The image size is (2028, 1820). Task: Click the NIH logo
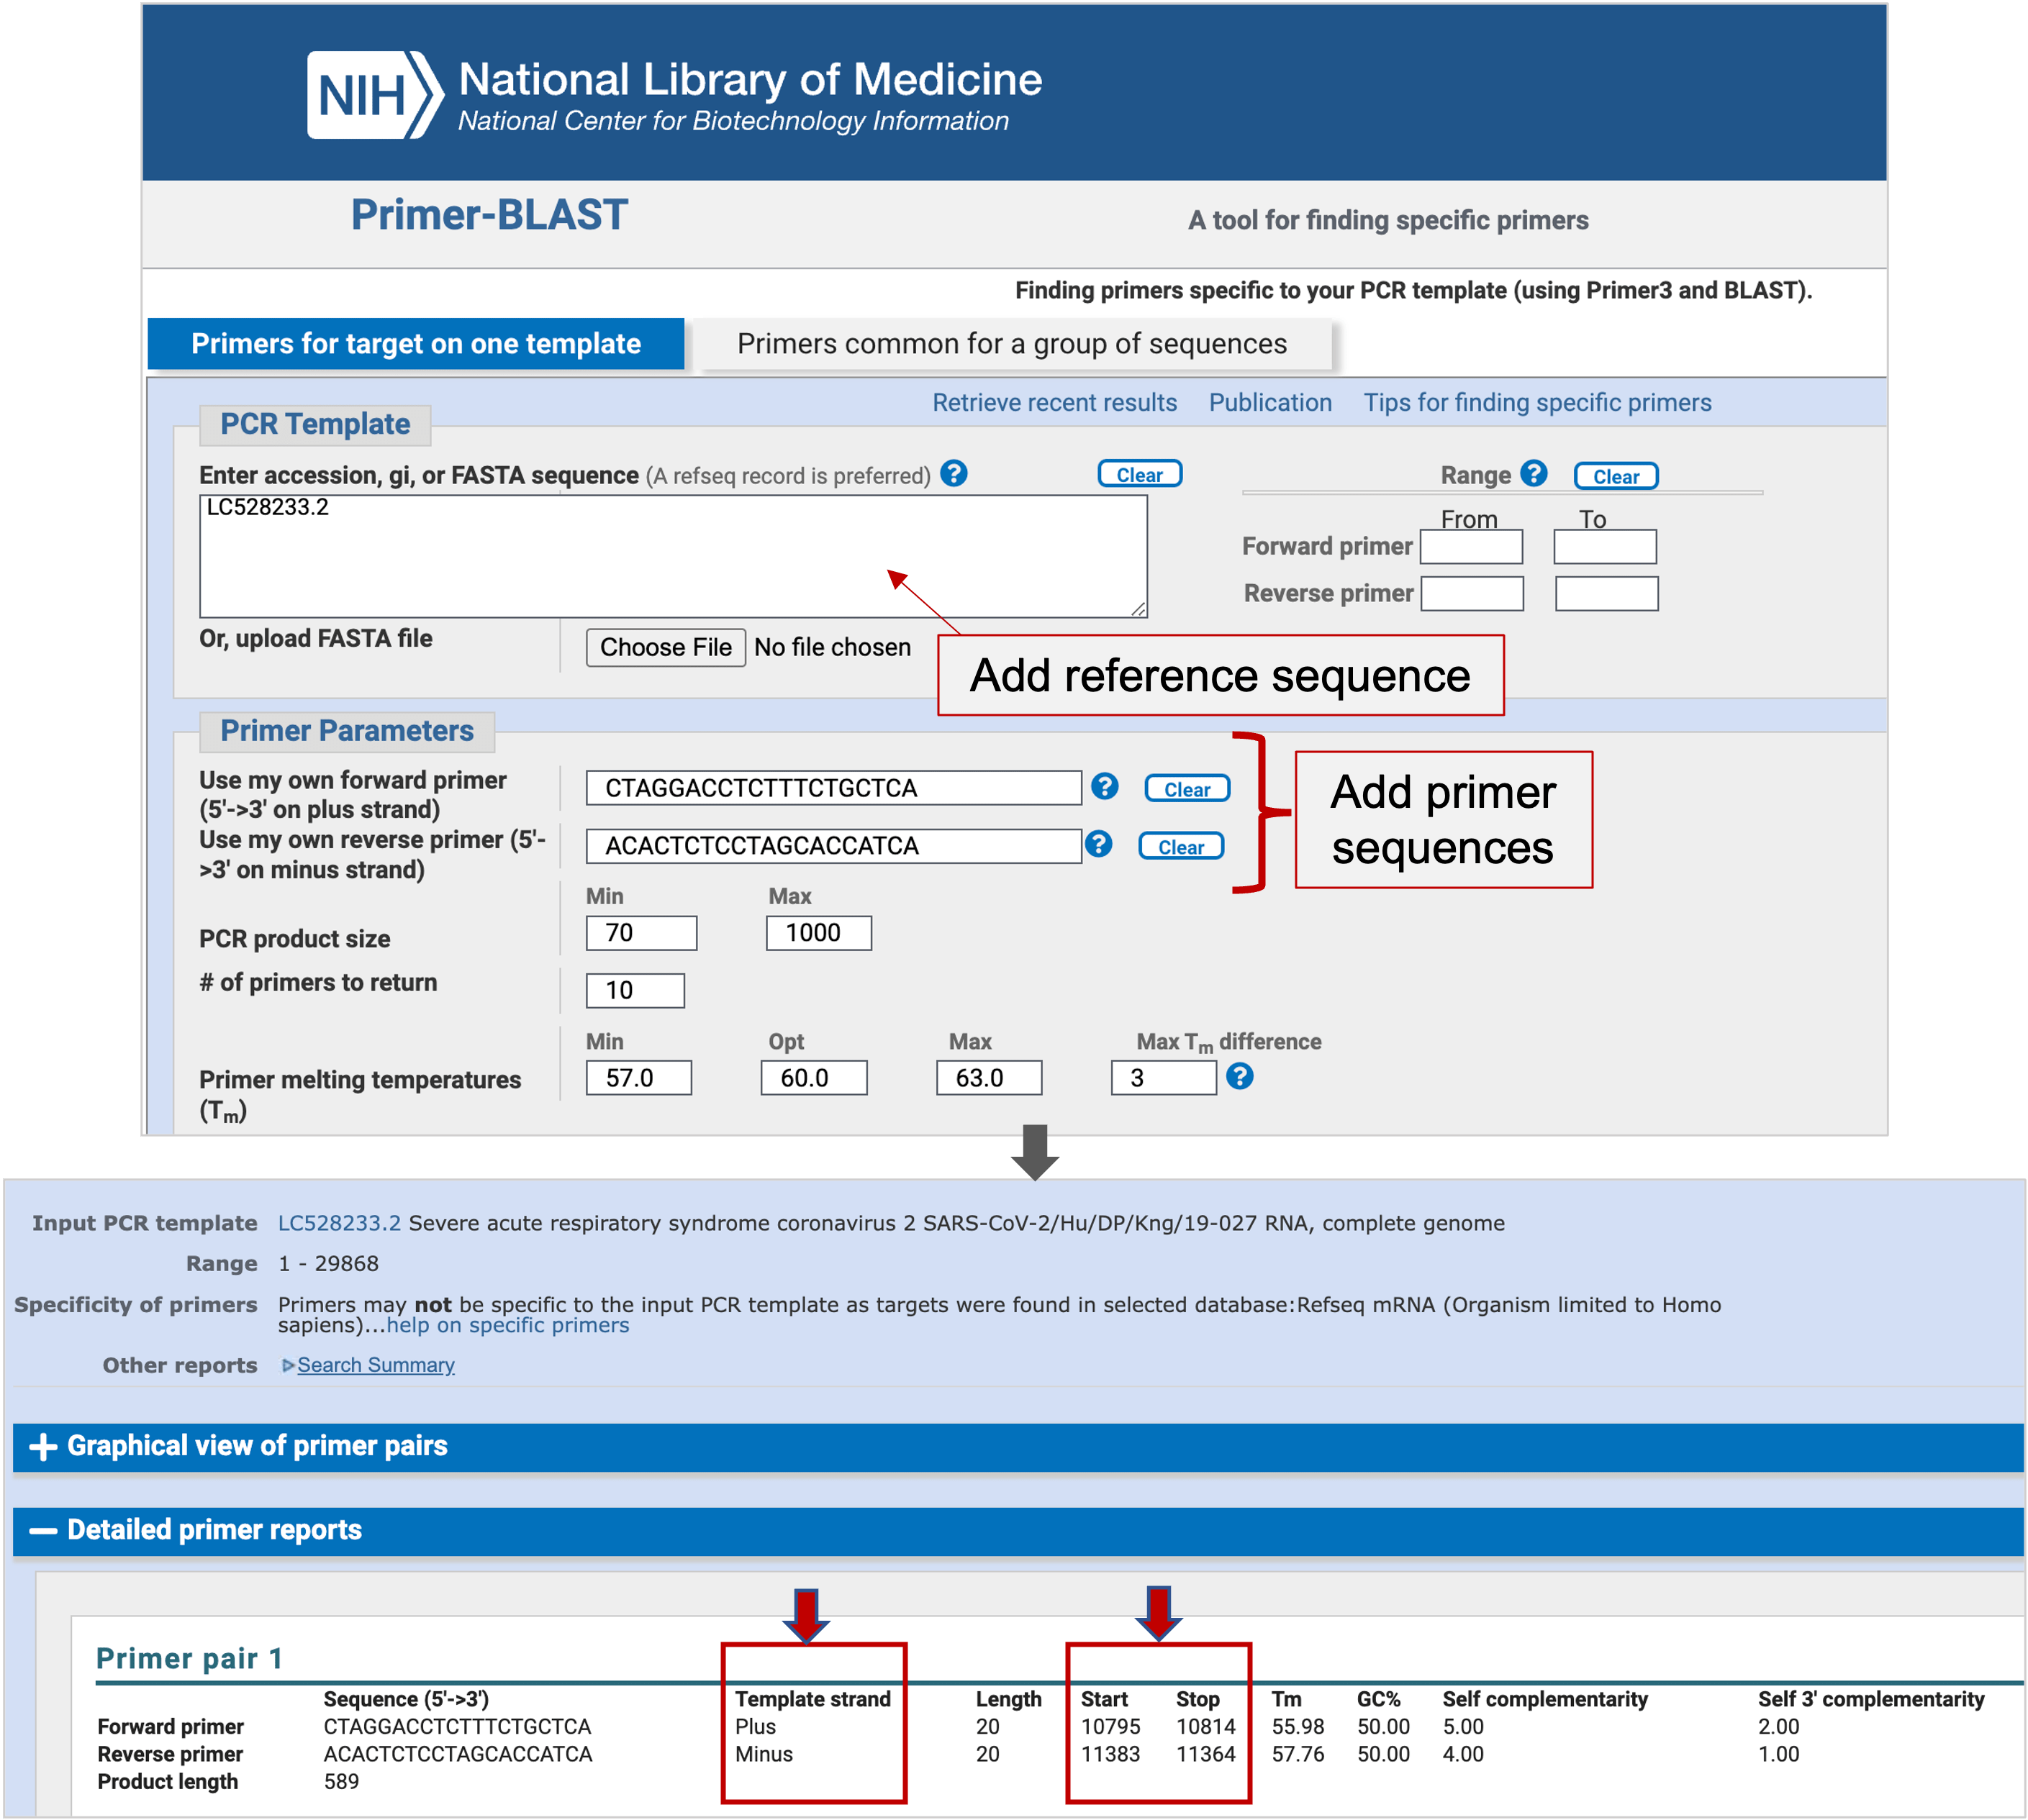click(x=374, y=95)
